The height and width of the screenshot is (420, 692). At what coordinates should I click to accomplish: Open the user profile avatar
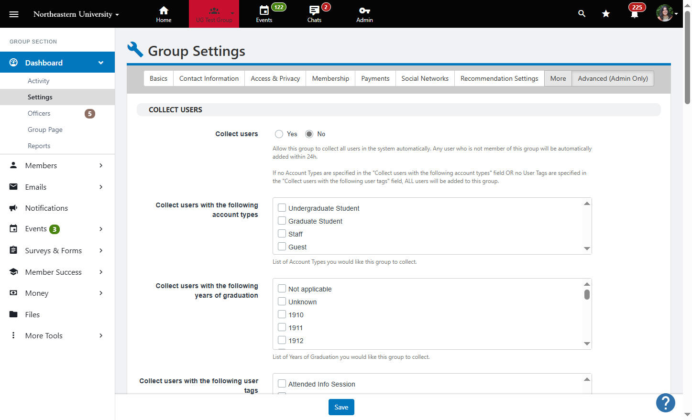coord(665,13)
